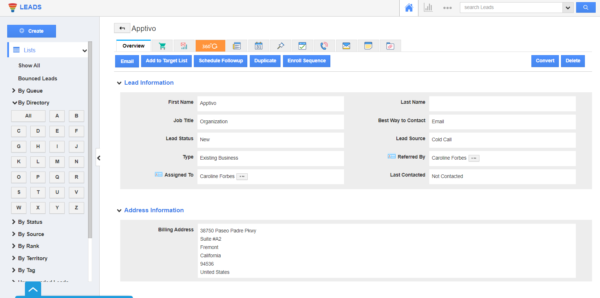
Task: Open the calendar tab icon
Action: [258, 46]
